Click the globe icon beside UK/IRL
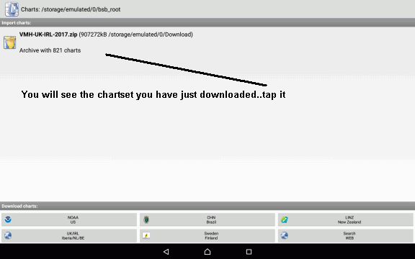Viewport: 415px width, 259px height. [x=8, y=235]
